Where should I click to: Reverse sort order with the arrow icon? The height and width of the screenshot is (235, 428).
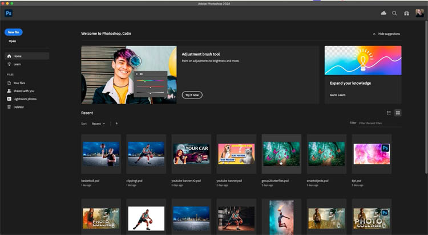[x=116, y=123]
